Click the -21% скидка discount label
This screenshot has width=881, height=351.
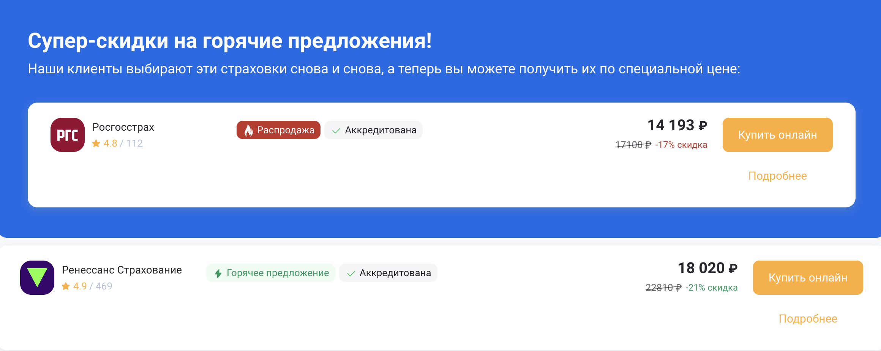[x=711, y=288]
